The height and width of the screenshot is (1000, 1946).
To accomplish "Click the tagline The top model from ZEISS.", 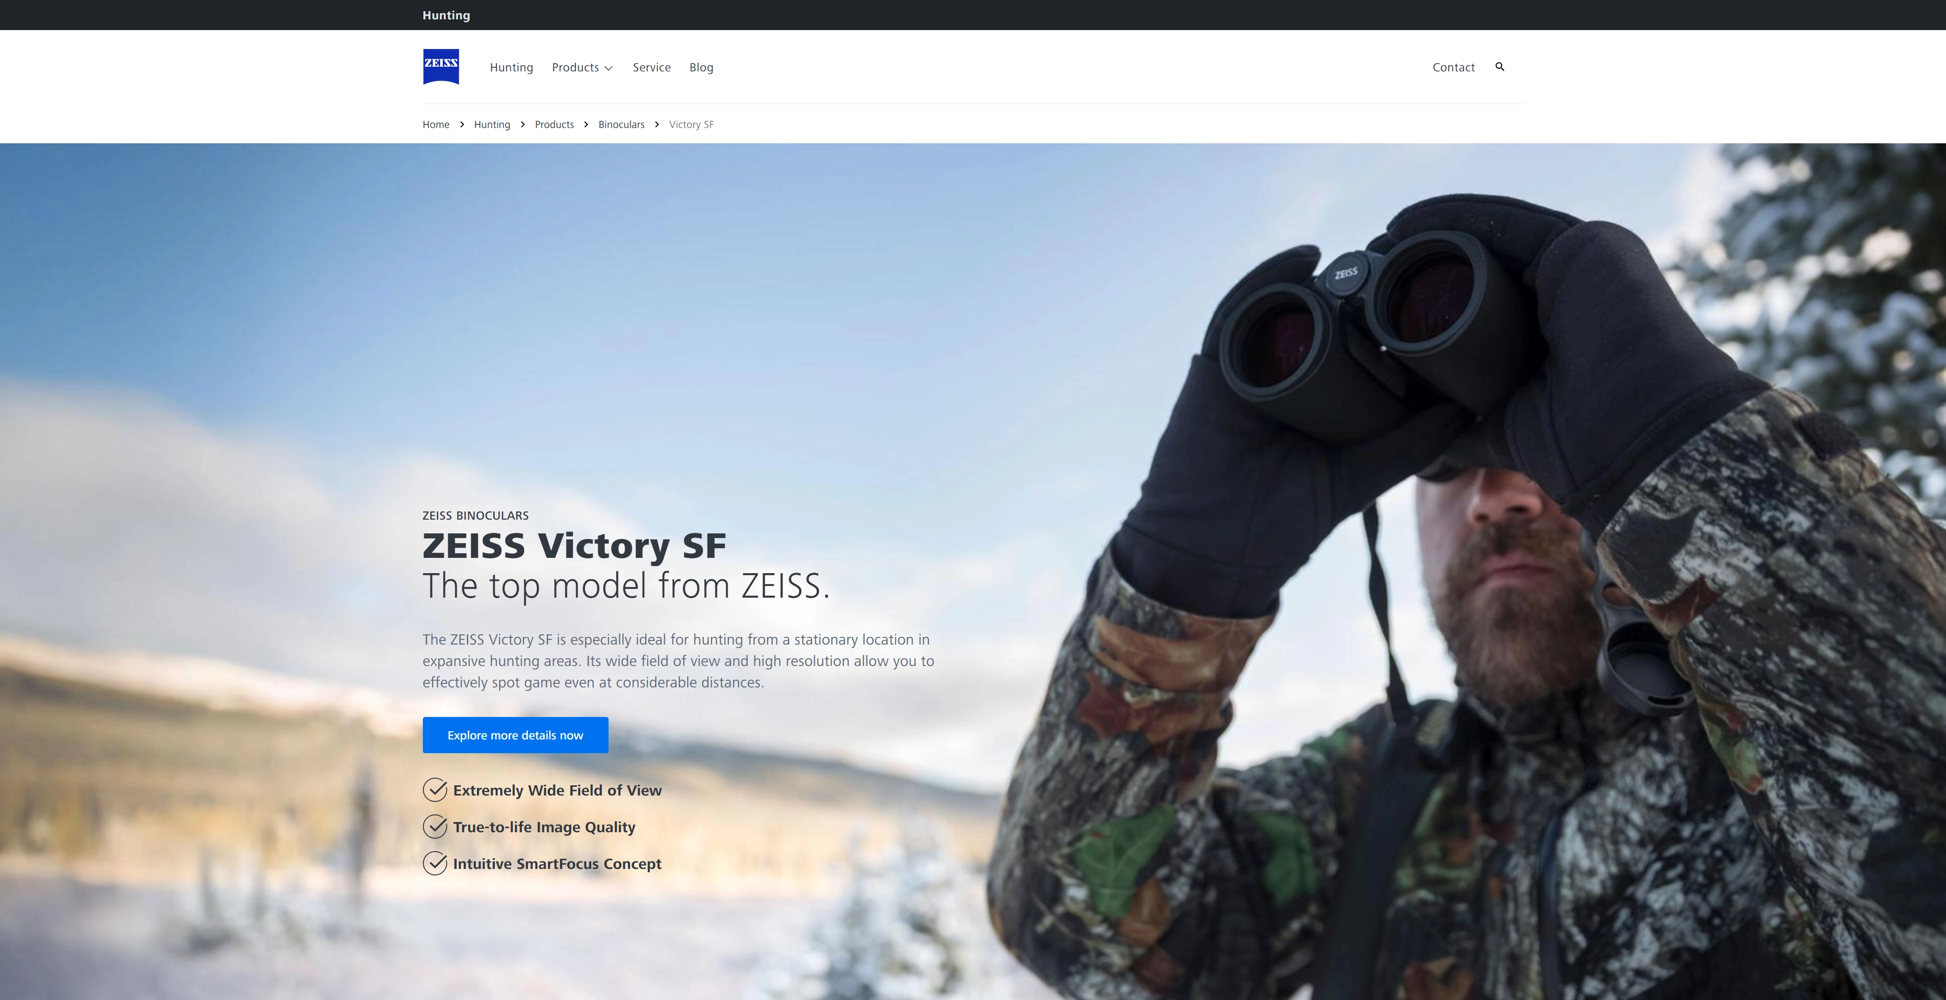I will (x=626, y=586).
